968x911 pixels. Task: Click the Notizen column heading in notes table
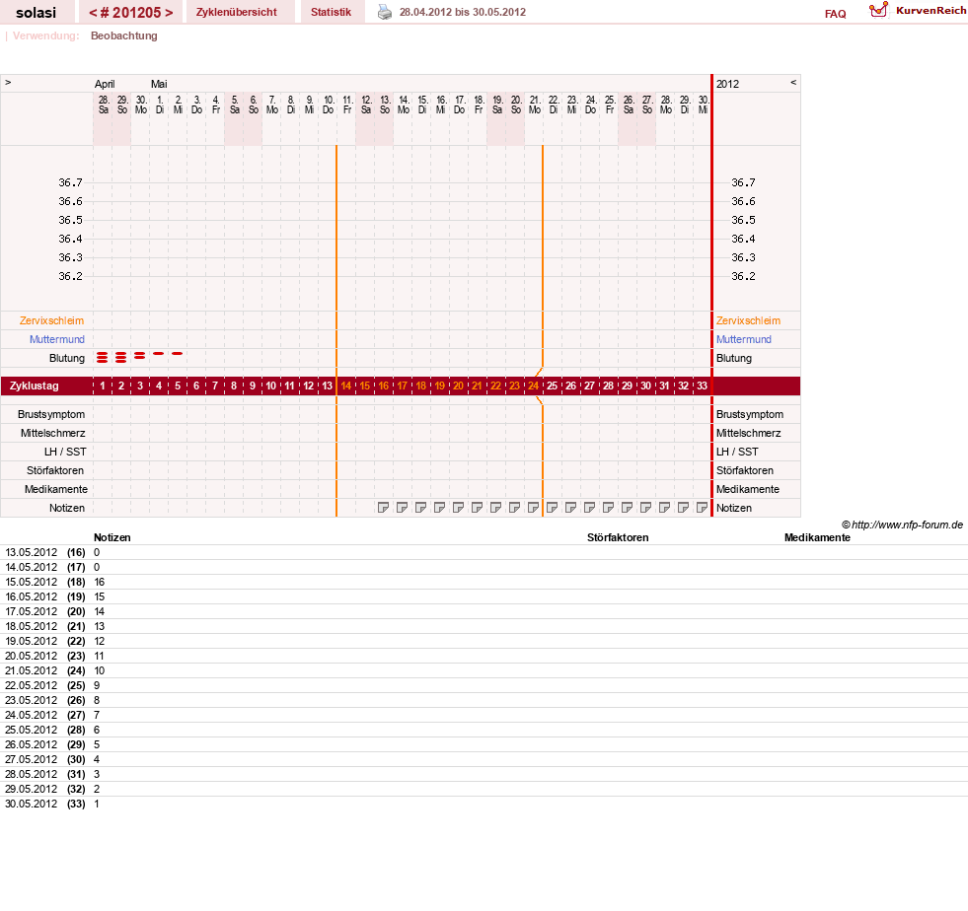coord(112,538)
